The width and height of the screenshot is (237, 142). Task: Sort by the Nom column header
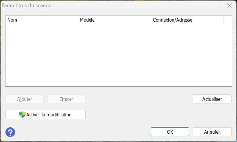point(42,20)
